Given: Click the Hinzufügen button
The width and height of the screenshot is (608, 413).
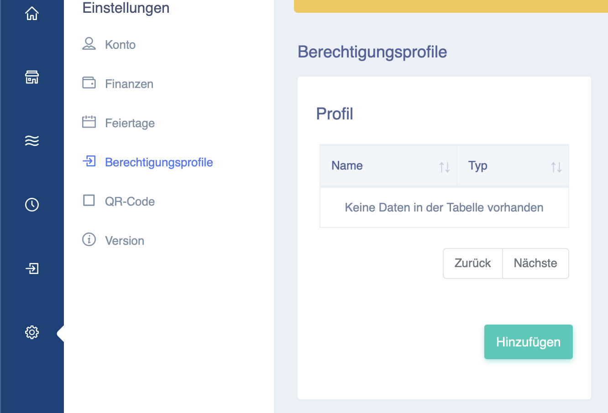Looking at the screenshot, I should tap(528, 342).
